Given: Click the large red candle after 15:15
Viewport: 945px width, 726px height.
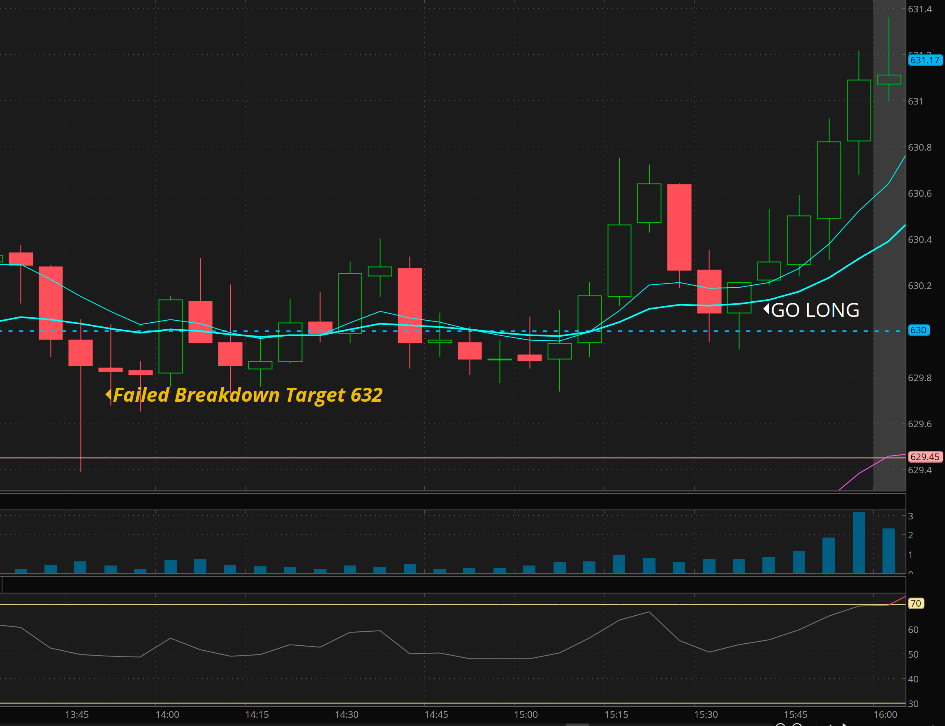Looking at the screenshot, I should (x=679, y=227).
